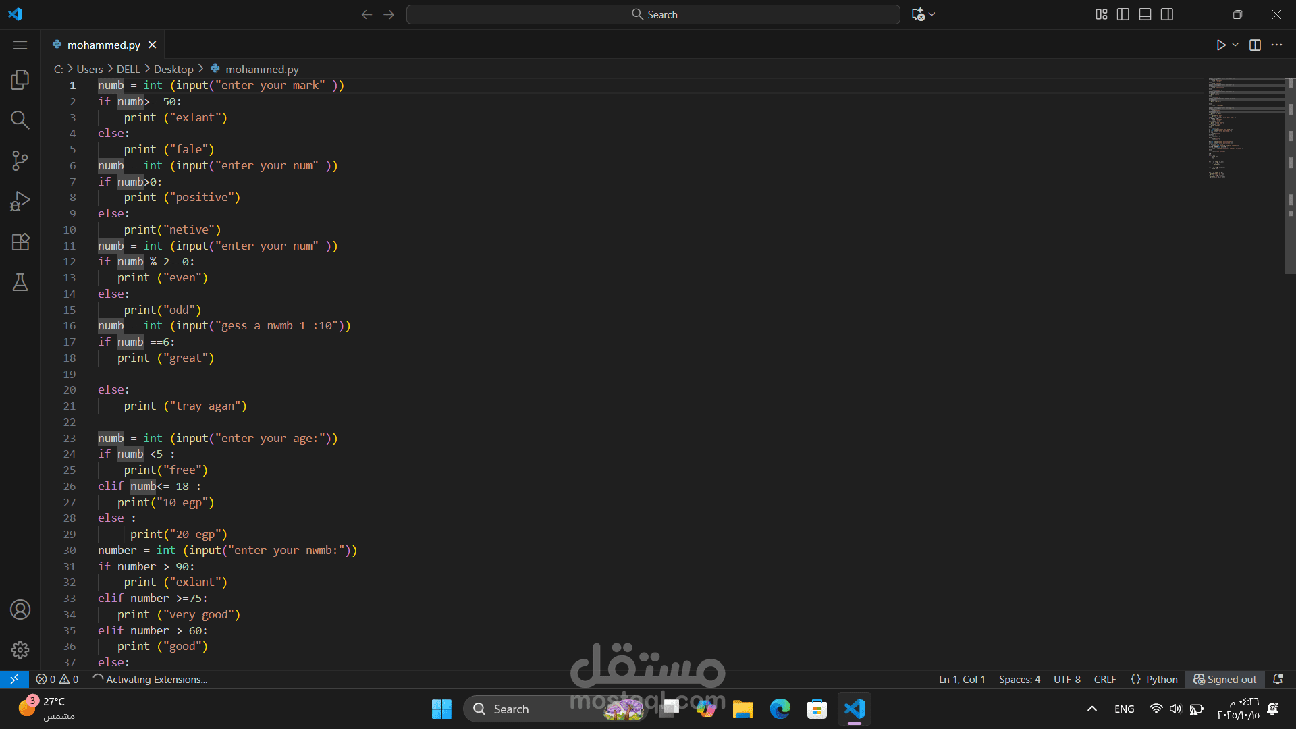Split the editor right
The width and height of the screenshot is (1296, 729).
1255,45
